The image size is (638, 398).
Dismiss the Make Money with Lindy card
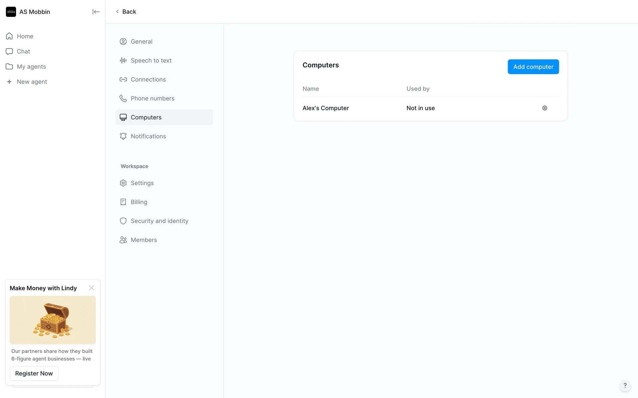(x=91, y=288)
